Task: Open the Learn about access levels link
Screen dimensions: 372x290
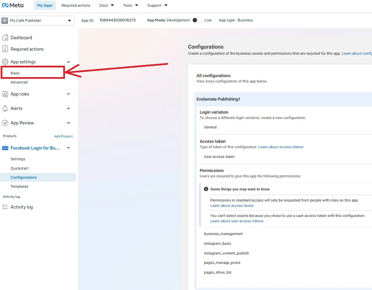Action: click(x=232, y=206)
